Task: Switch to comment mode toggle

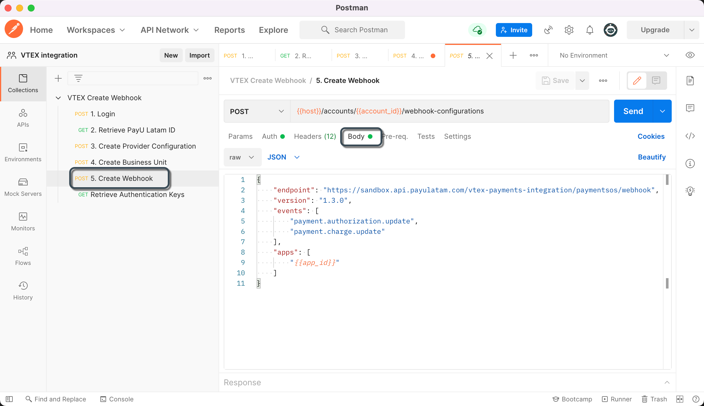Action: click(656, 81)
